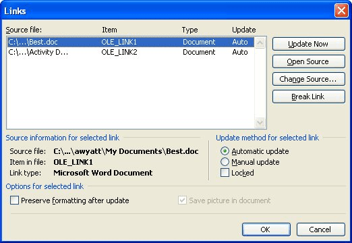Click Document type of Best.doc row
This screenshot has height=243, width=352.
point(199,42)
